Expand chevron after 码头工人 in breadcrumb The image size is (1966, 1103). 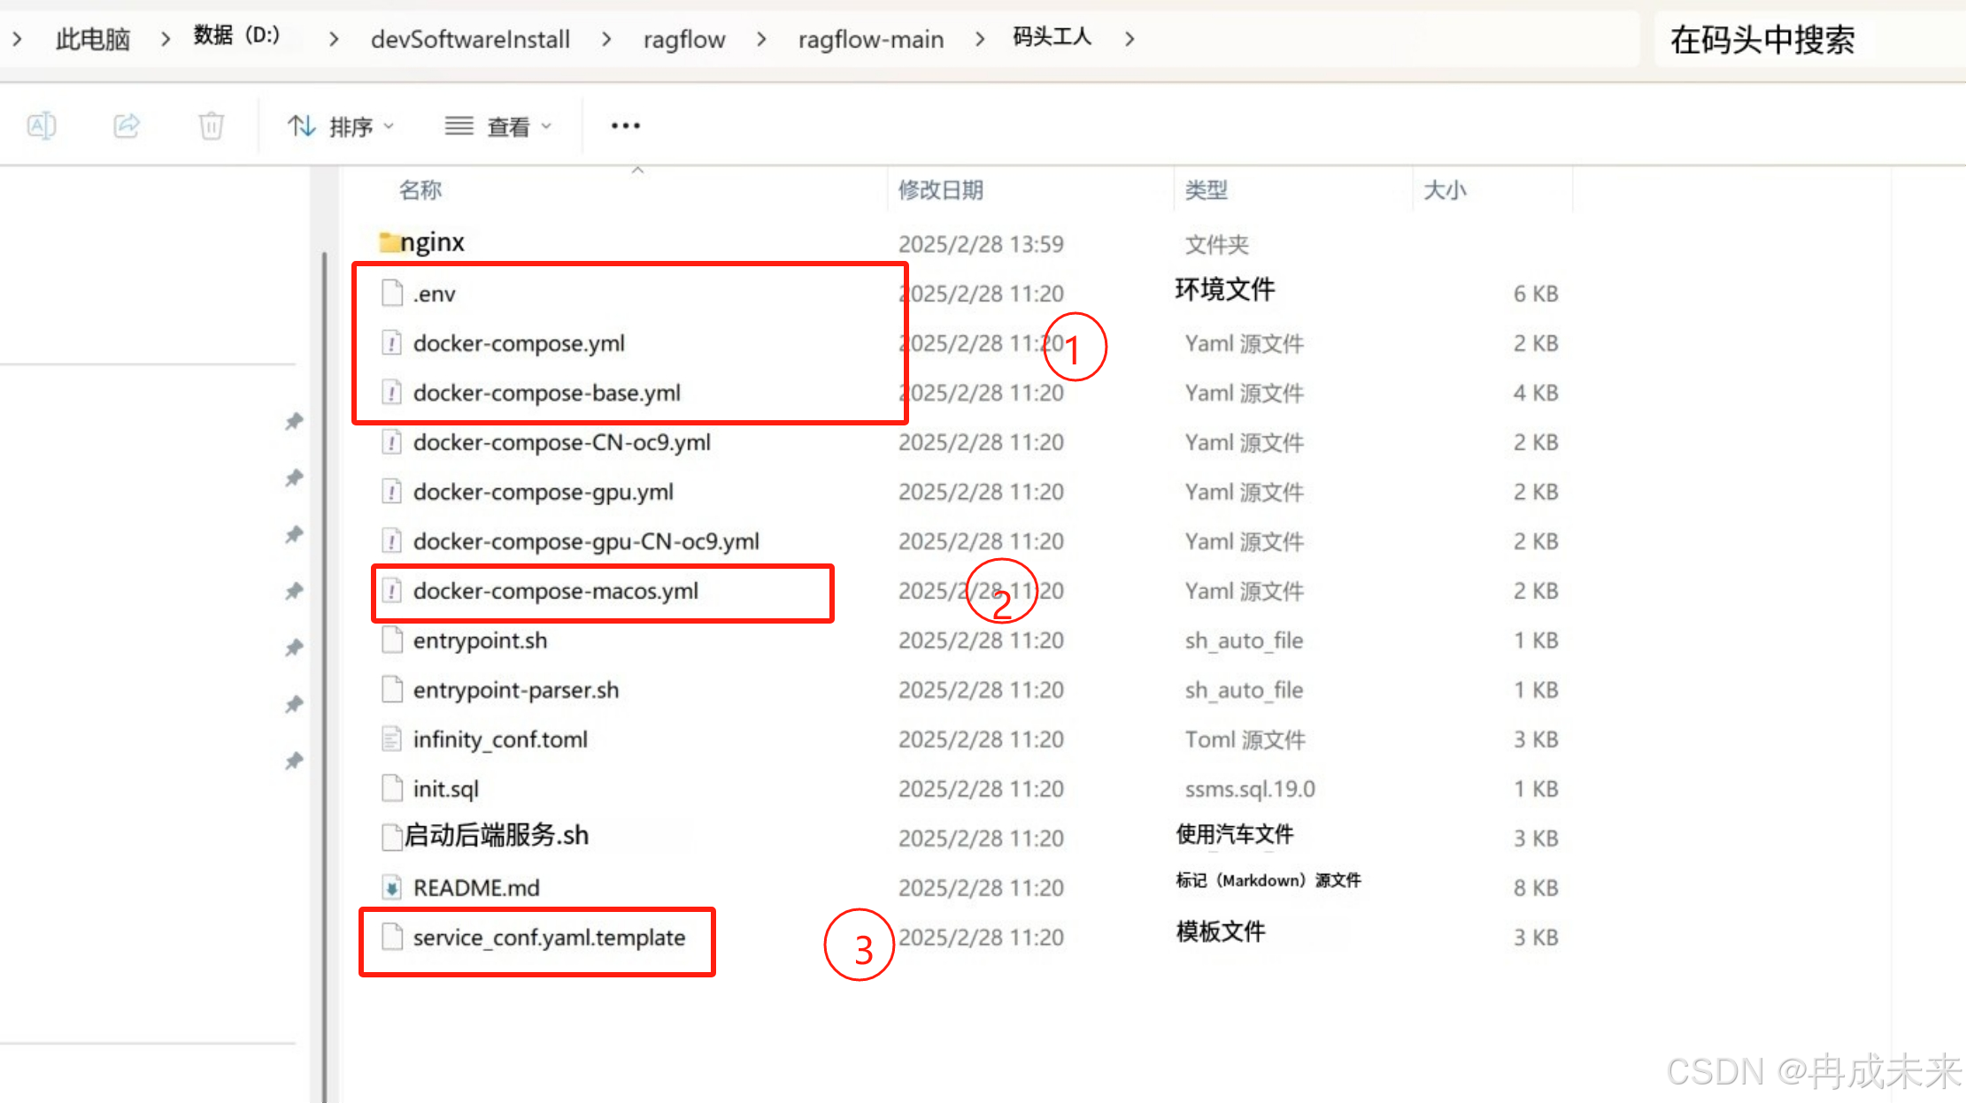1129,39
